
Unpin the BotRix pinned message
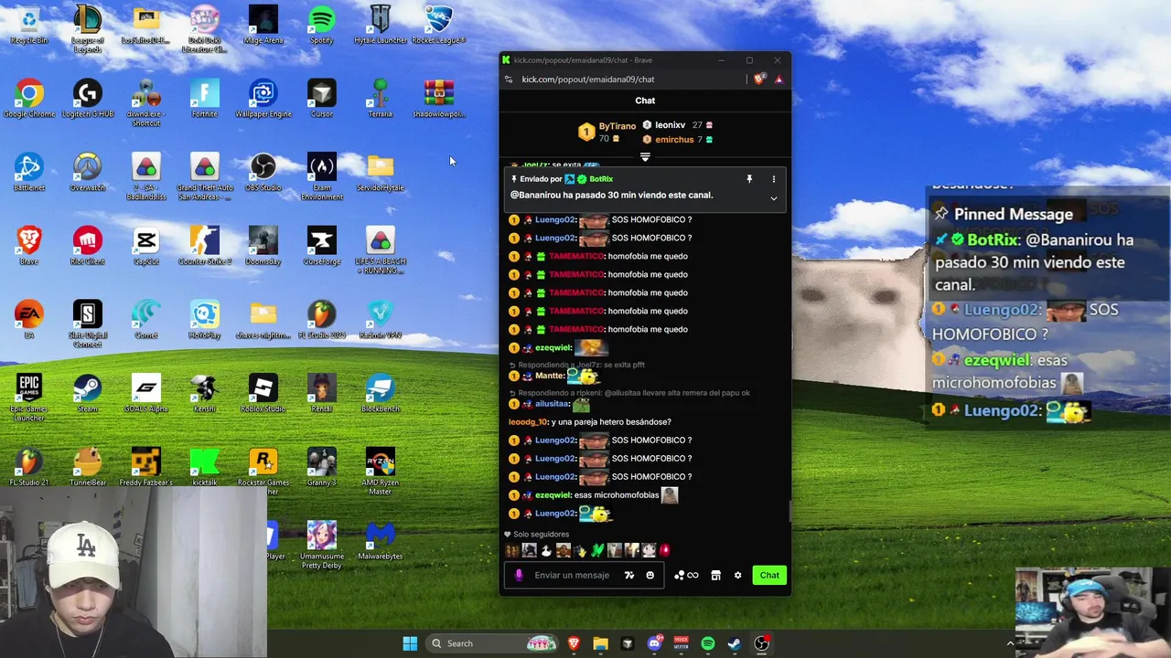click(x=749, y=179)
